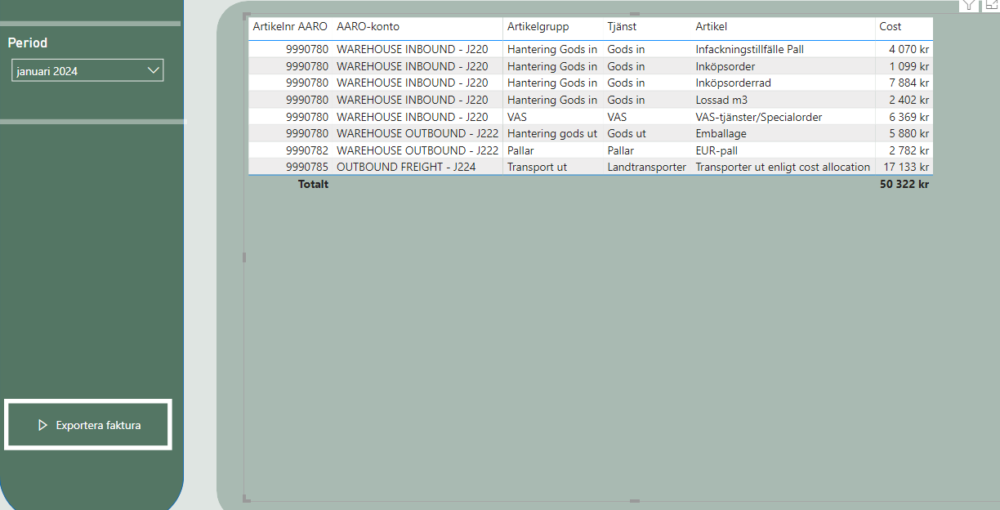Click the 7 884 kr cost value
Image resolution: width=1000 pixels, height=510 pixels.
coord(908,83)
